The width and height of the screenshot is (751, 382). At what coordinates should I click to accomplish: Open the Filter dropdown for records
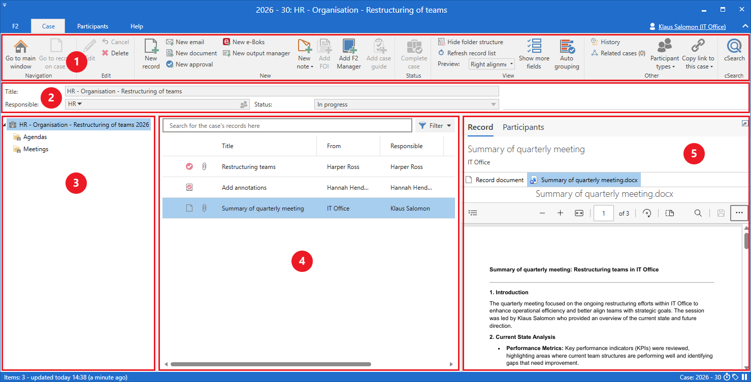pos(435,125)
